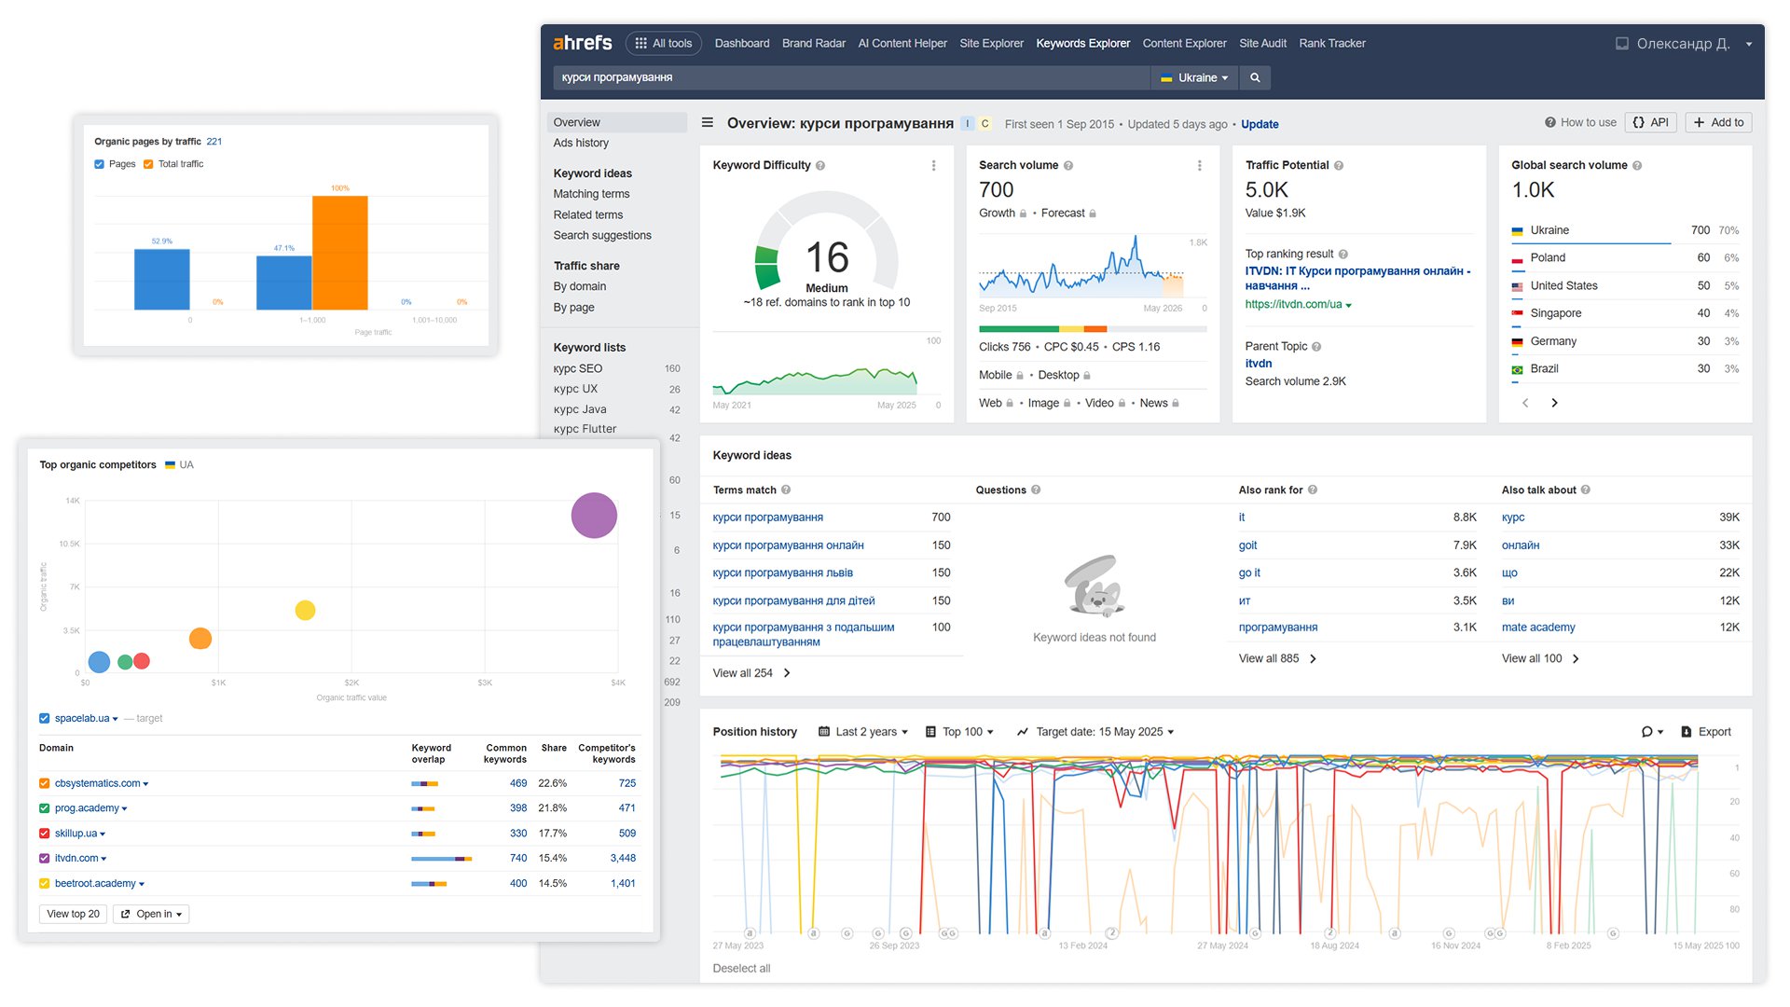
Task: Click the keyword search input field
Action: click(x=839, y=77)
